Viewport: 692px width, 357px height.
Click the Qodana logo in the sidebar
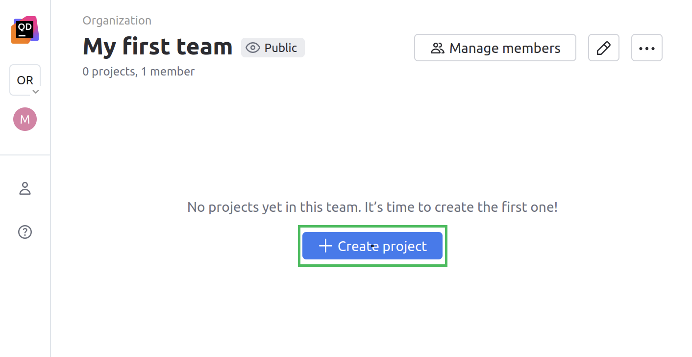pyautogui.click(x=25, y=29)
